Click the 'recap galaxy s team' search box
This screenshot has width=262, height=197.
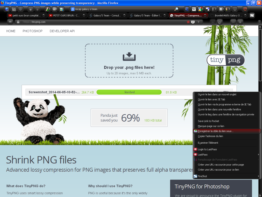[x=125, y=9]
